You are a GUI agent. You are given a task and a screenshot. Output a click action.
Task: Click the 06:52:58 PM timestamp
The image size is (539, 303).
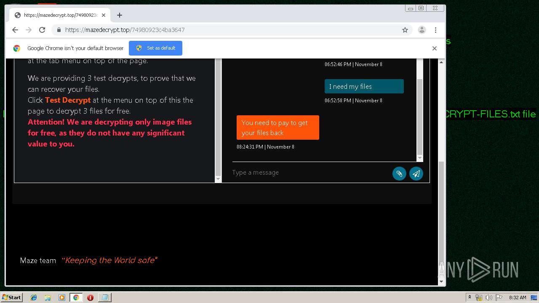point(353,101)
